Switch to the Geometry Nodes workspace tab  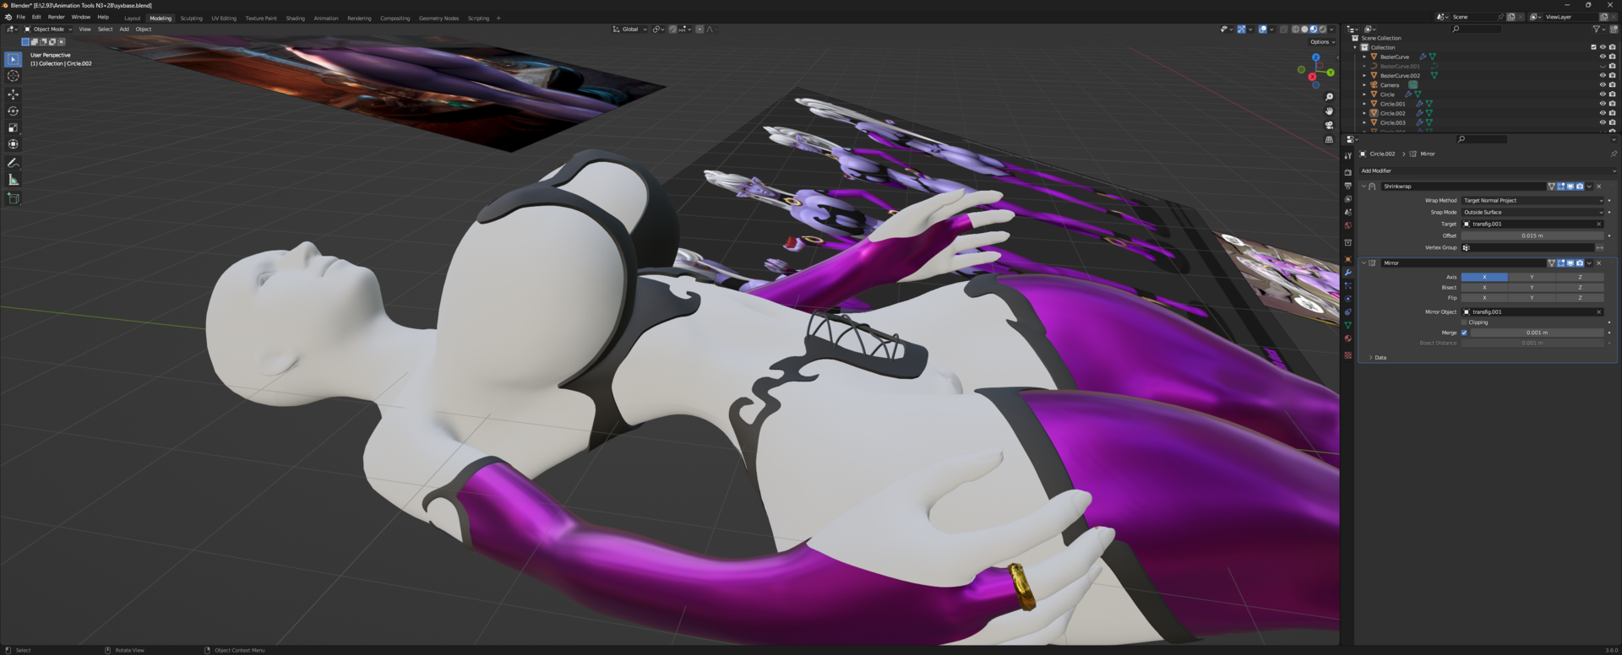438,19
